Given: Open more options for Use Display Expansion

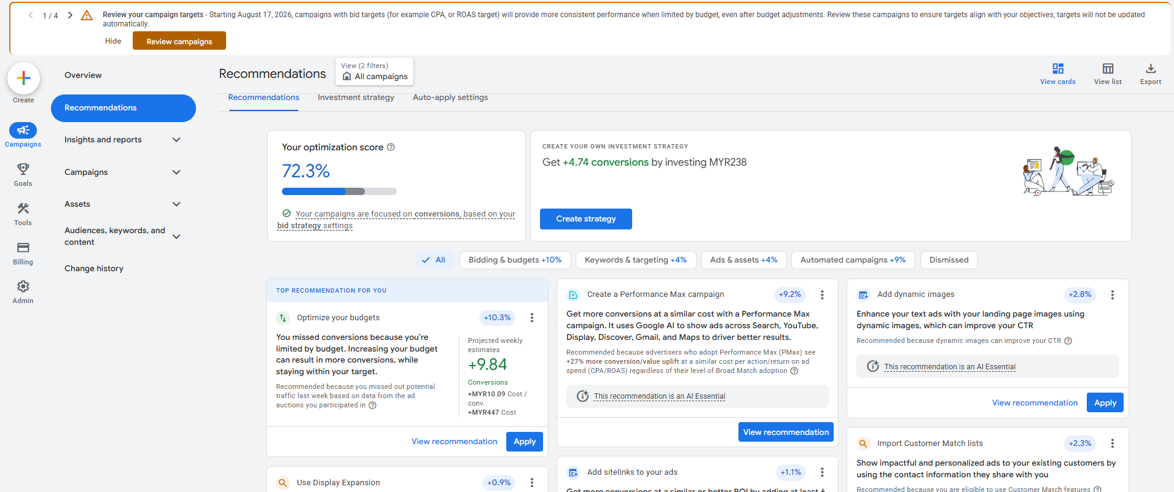Looking at the screenshot, I should pos(532,483).
